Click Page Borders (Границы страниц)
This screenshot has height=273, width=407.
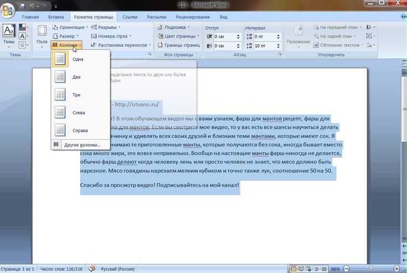179,45
